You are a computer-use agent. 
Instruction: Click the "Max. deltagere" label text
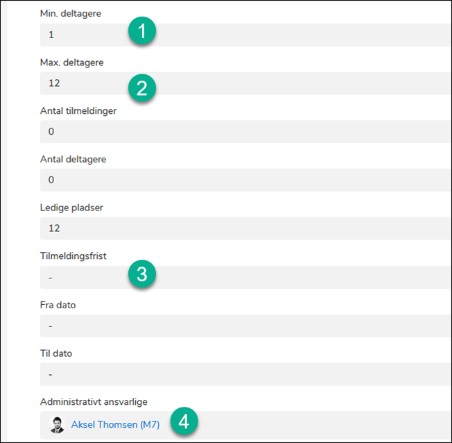(x=72, y=62)
